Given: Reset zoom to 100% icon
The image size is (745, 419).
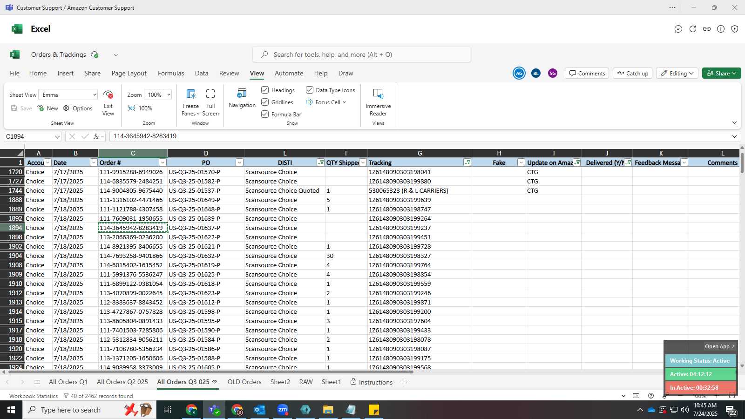Looking at the screenshot, I should 132,108.
